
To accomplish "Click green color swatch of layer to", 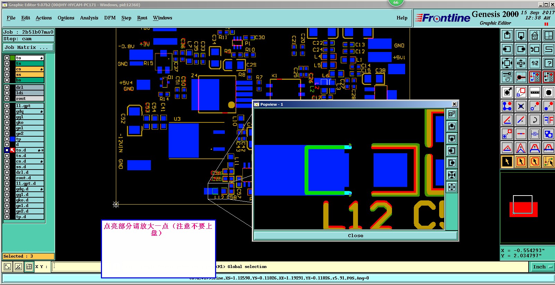I will [12, 58].
